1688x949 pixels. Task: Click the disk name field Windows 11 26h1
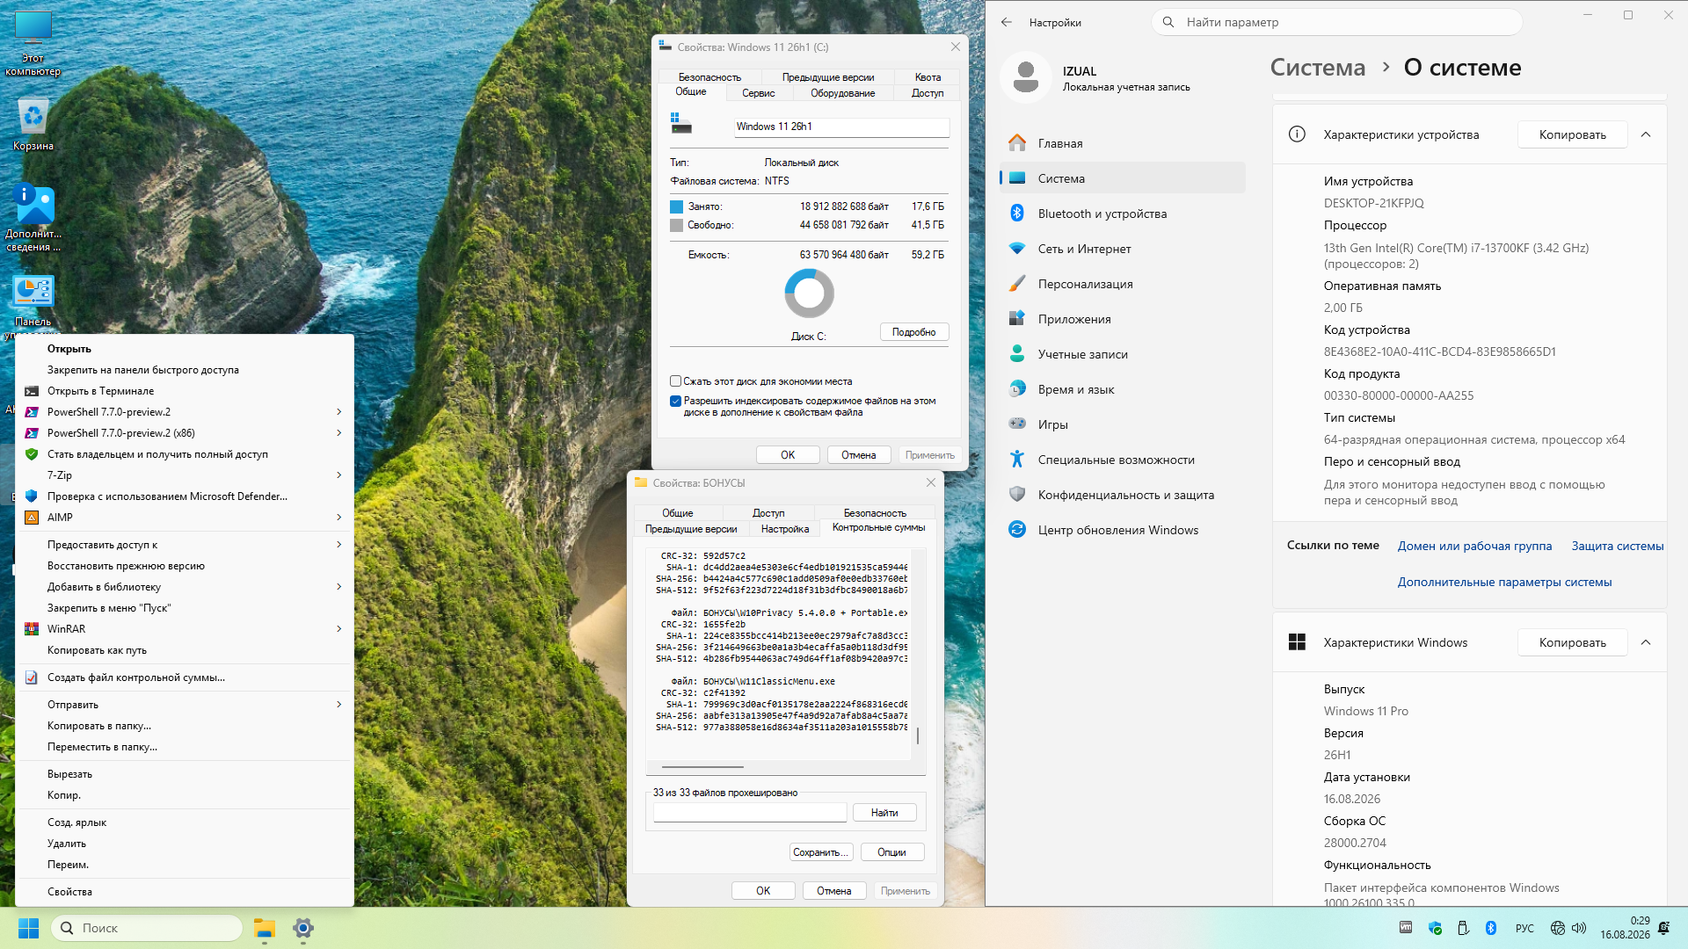pos(841,127)
